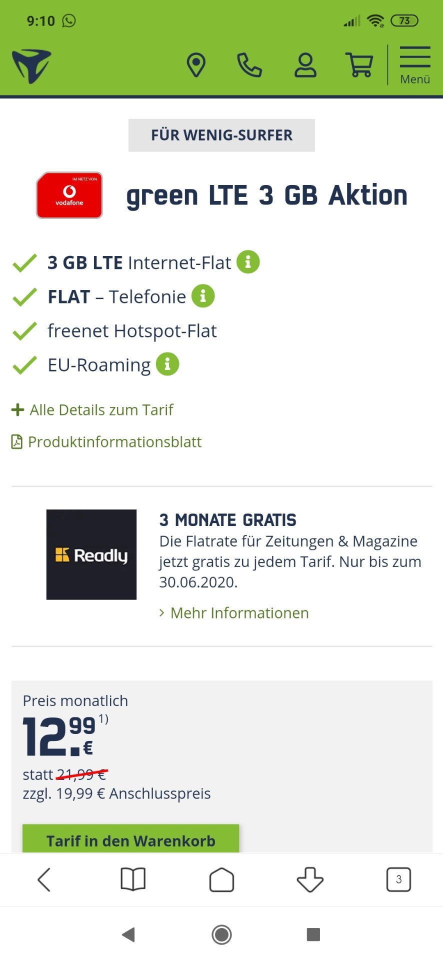Open the browser tabs counter showing 3
Image resolution: width=443 pixels, height=960 pixels.
point(398,879)
